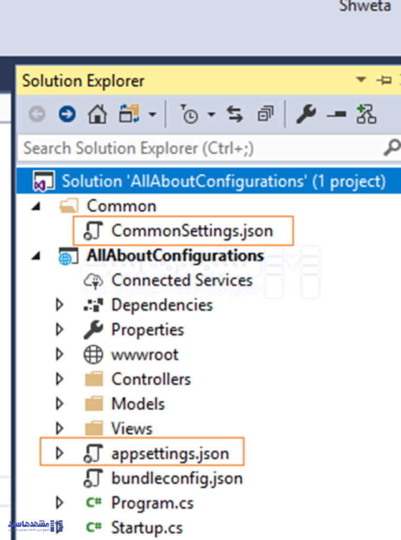The image size is (401, 540).
Task: Select the Startup.cs file
Action: [x=146, y=527]
